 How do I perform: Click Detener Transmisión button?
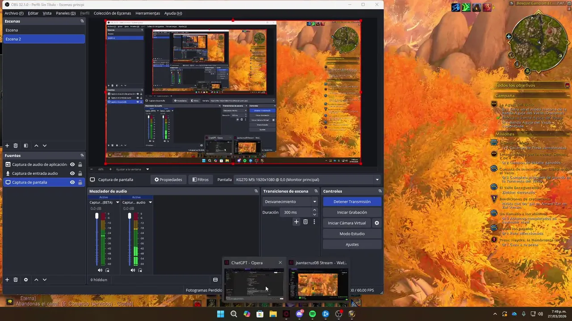(x=352, y=202)
